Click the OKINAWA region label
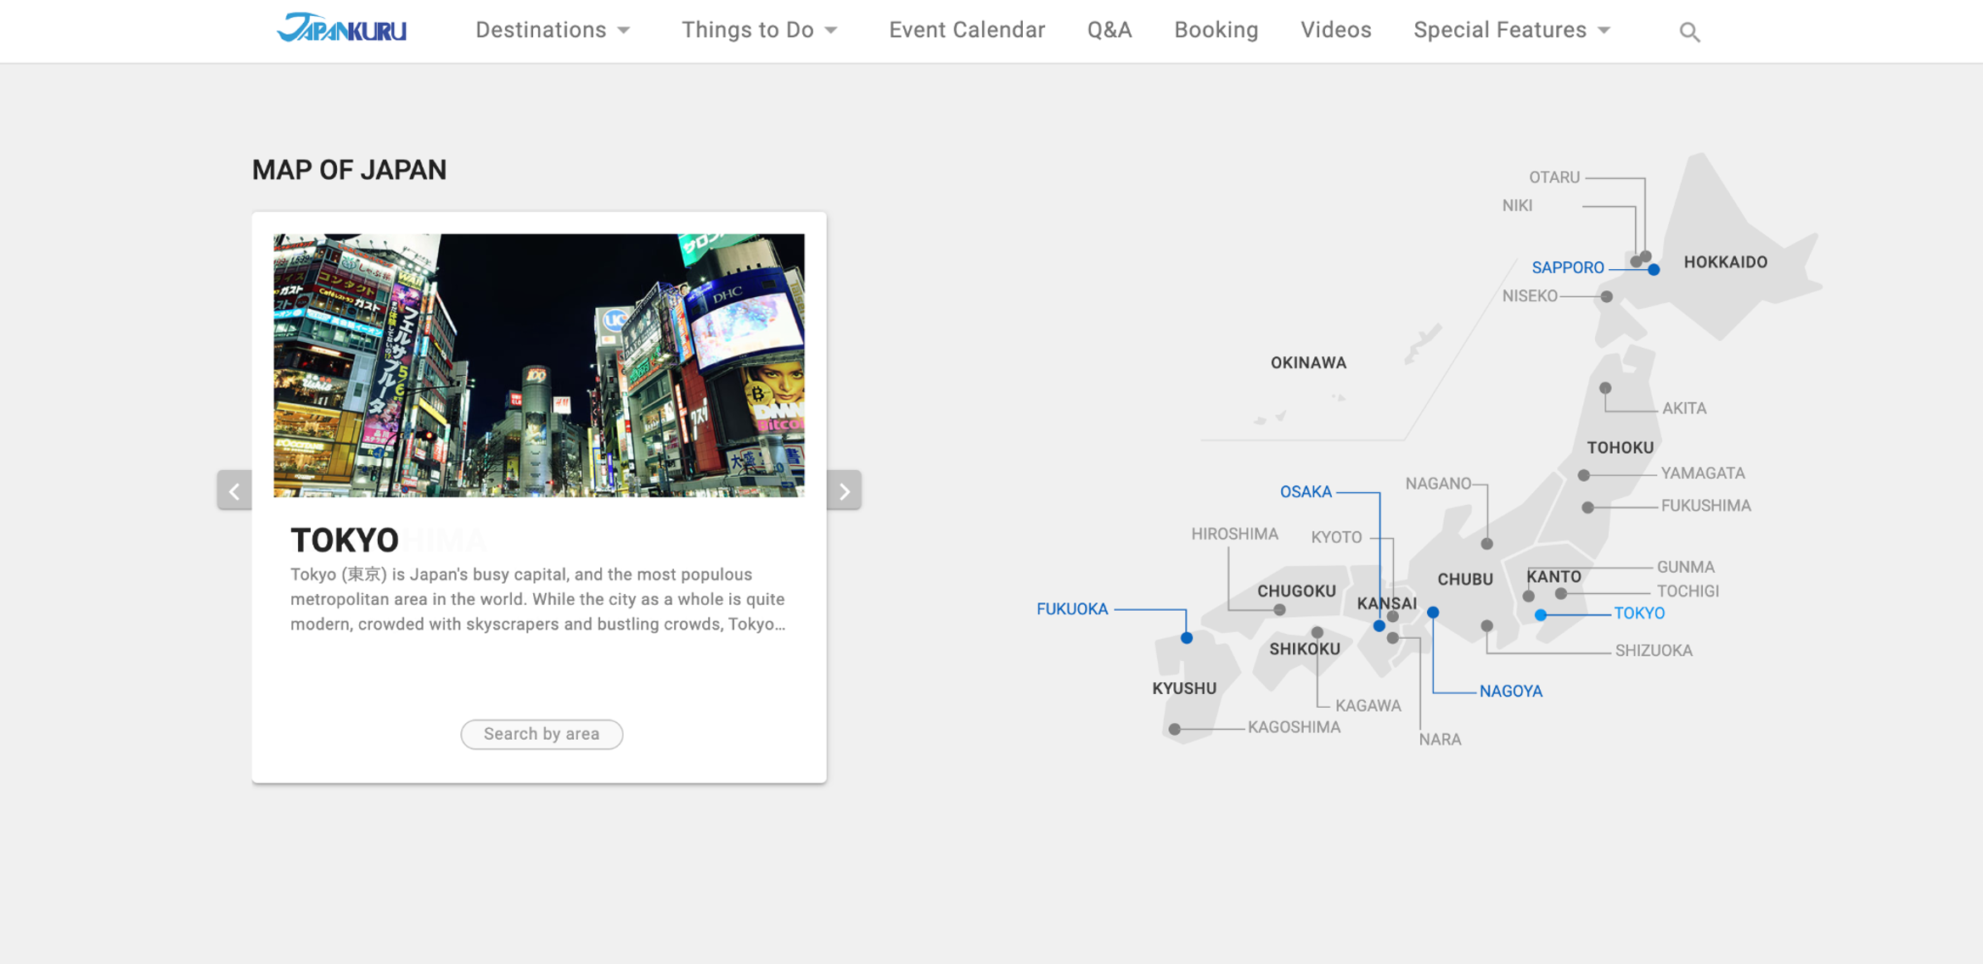 [1308, 363]
